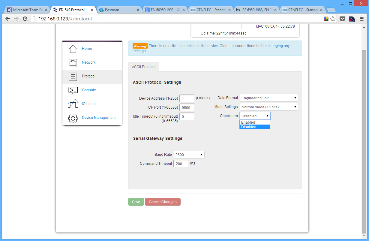The width and height of the screenshot is (369, 241).
Task: Click the Save button
Action: 136,202
